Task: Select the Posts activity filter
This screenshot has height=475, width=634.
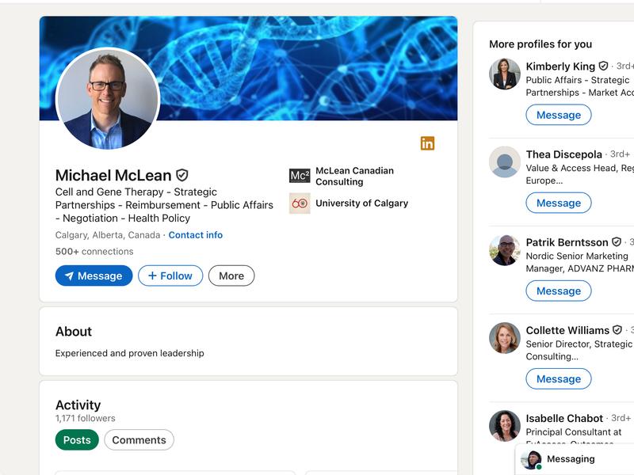Action: click(77, 440)
